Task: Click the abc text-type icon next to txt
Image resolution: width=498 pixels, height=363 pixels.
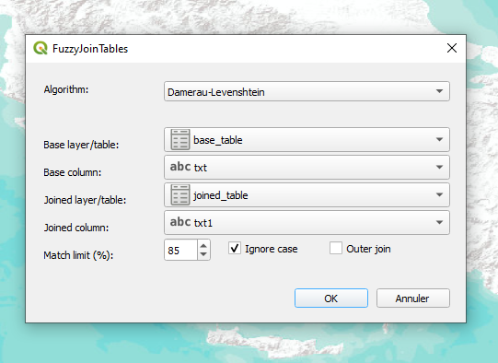Action: 180,167
